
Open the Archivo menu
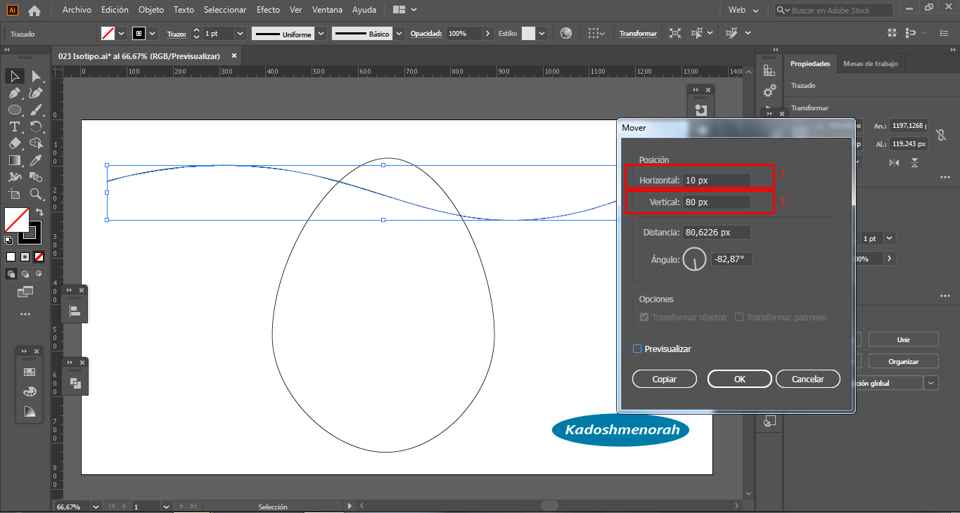77,10
